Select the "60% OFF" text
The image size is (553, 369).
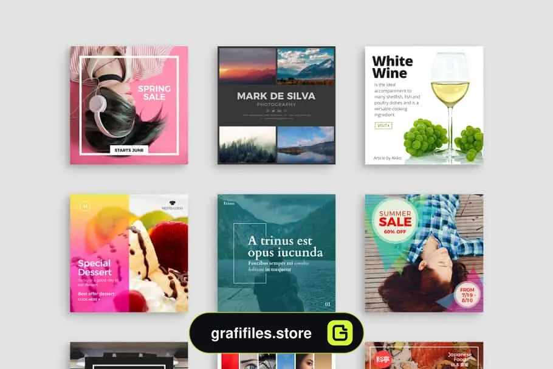[395, 232]
